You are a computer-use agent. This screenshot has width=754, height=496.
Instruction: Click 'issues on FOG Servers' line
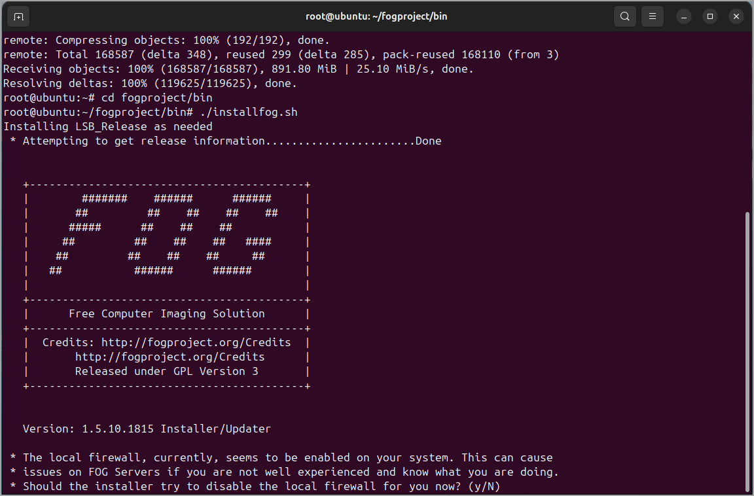[285, 472]
